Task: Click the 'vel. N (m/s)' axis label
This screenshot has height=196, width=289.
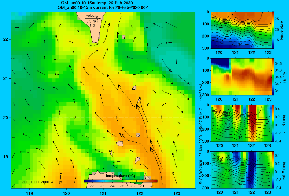Action: (x=284, y=124)
